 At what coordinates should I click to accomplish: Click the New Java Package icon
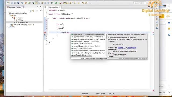[x=26, y=3]
